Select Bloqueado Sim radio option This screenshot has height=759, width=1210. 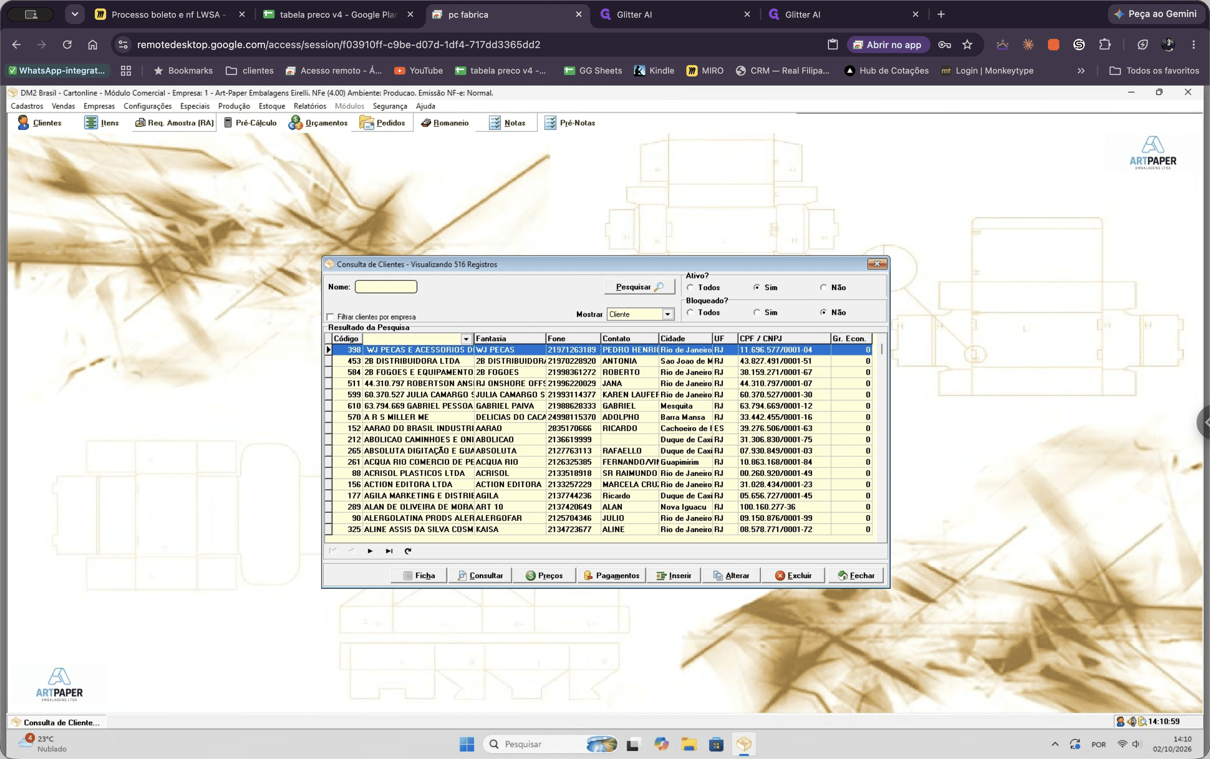click(757, 312)
